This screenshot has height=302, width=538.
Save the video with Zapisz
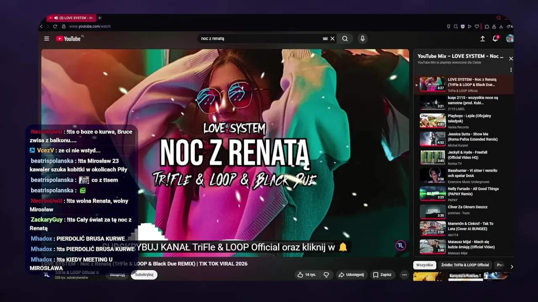[x=382, y=275]
